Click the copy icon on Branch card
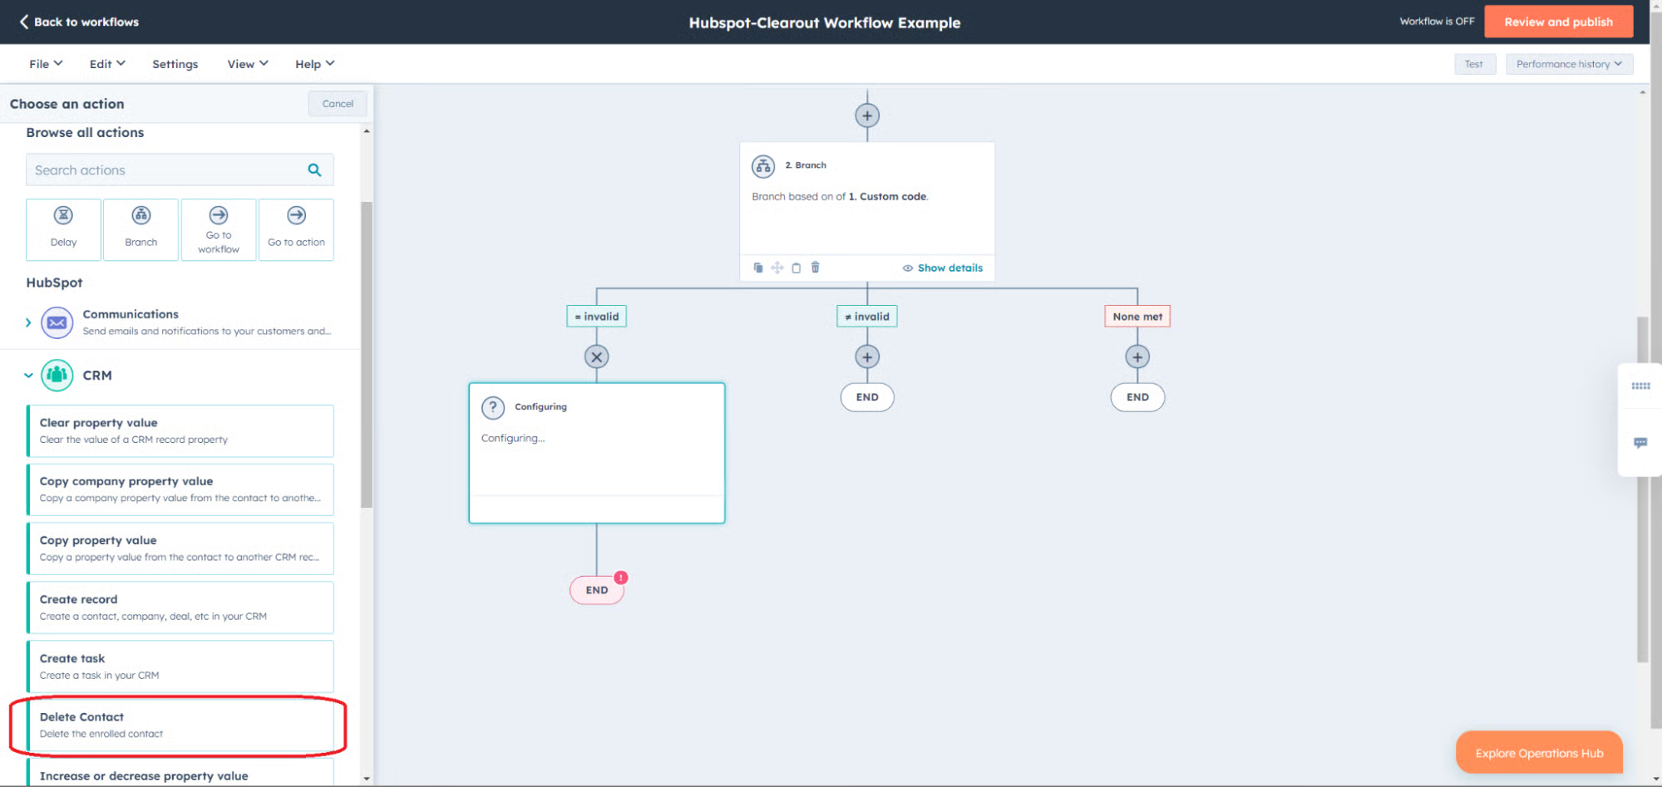1662x787 pixels. [757, 268]
